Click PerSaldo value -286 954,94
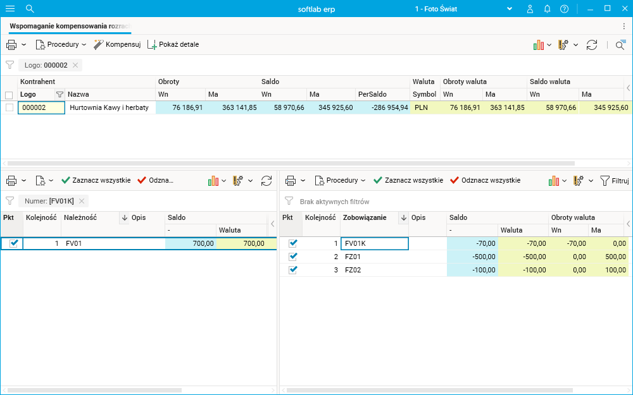Image resolution: width=633 pixels, height=395 pixels. point(383,107)
